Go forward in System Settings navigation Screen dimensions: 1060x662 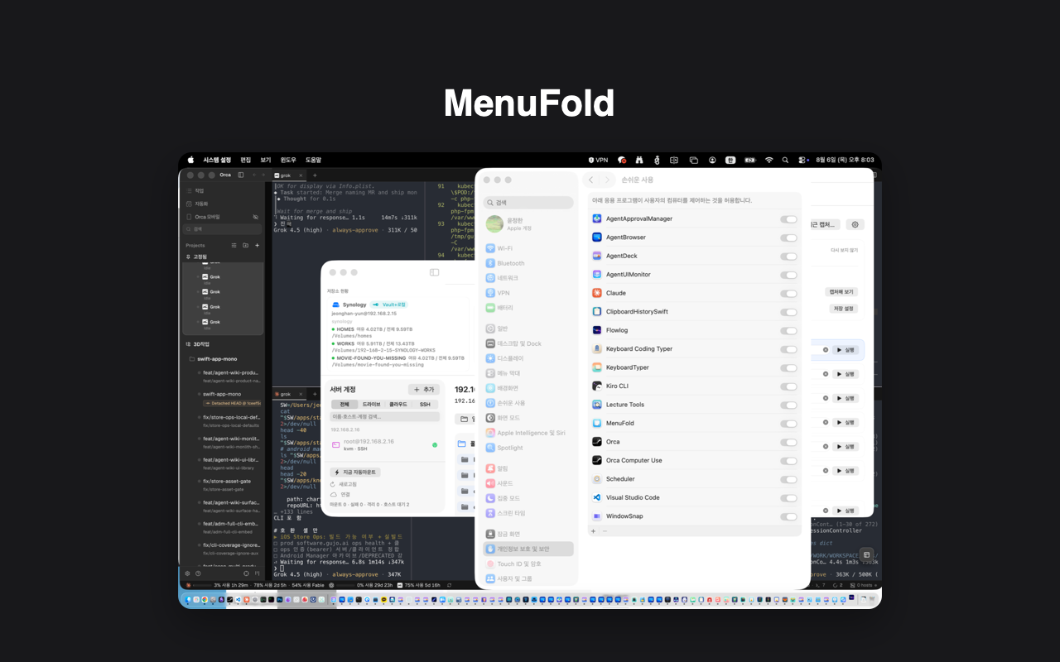coord(607,180)
